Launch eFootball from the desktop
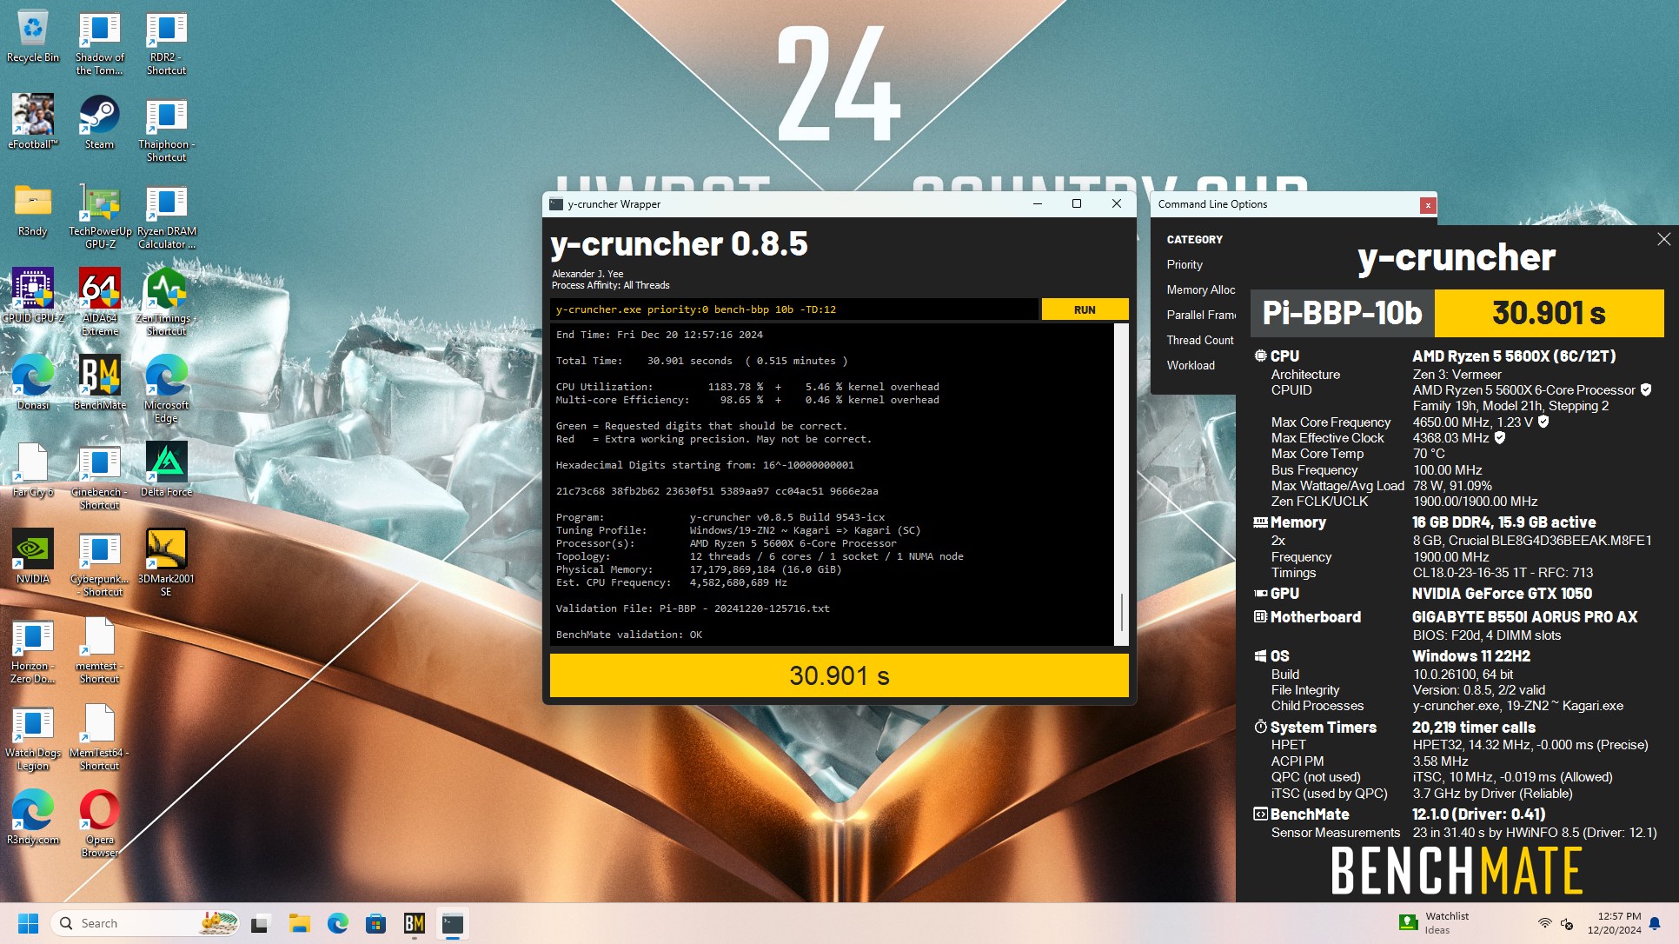 tap(33, 122)
